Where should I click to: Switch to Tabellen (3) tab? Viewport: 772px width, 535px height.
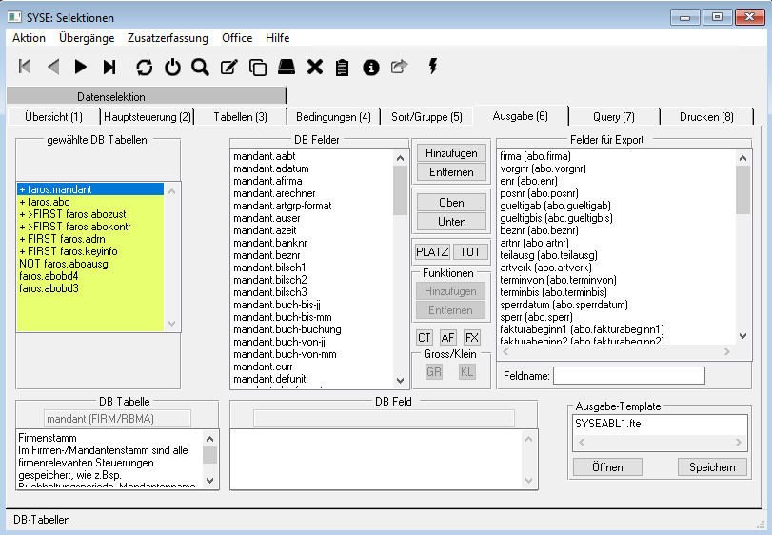point(240,117)
